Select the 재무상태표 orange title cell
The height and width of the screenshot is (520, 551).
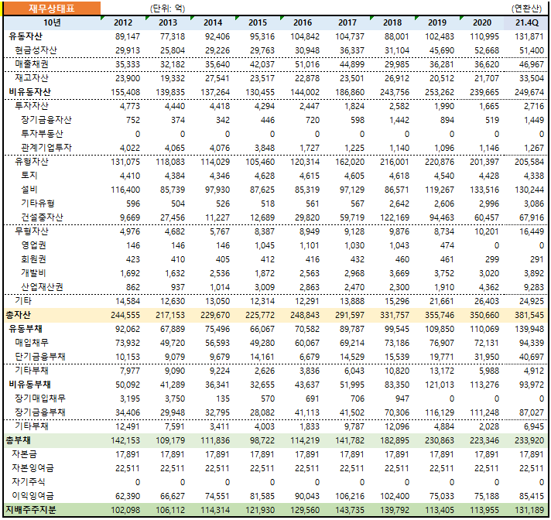(52, 8)
